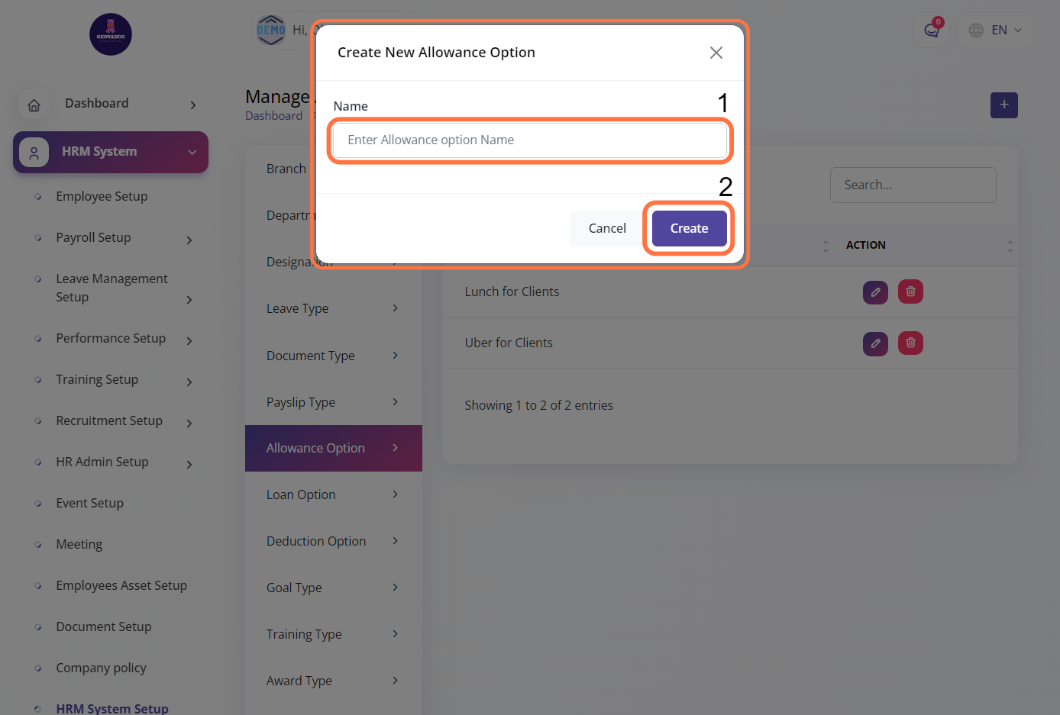
Task: Open the chat messages icon in header
Action: [931, 31]
